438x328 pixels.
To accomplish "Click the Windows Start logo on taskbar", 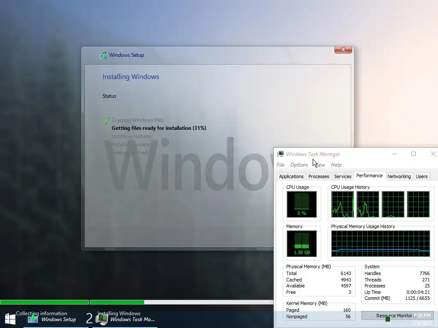I will pyautogui.click(x=10, y=319).
